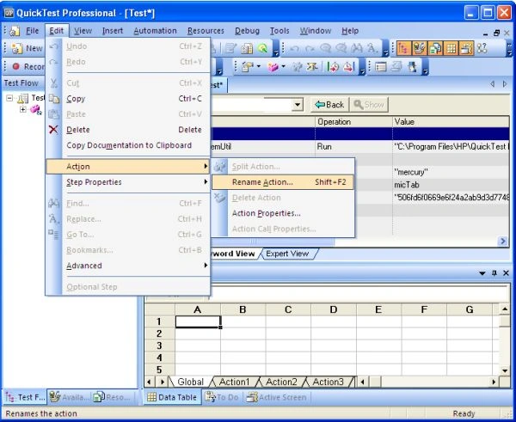Click the End Transaction toolbar icon

click(348, 67)
